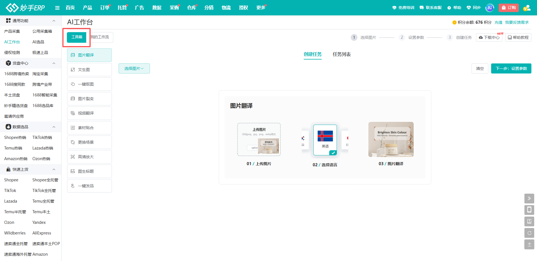Open the 选择图片 dropdown
Screen dimensions: 537x261
(134, 68)
